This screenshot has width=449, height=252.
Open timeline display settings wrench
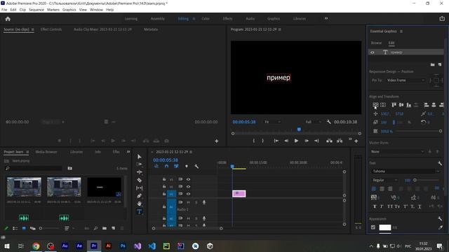(196, 166)
